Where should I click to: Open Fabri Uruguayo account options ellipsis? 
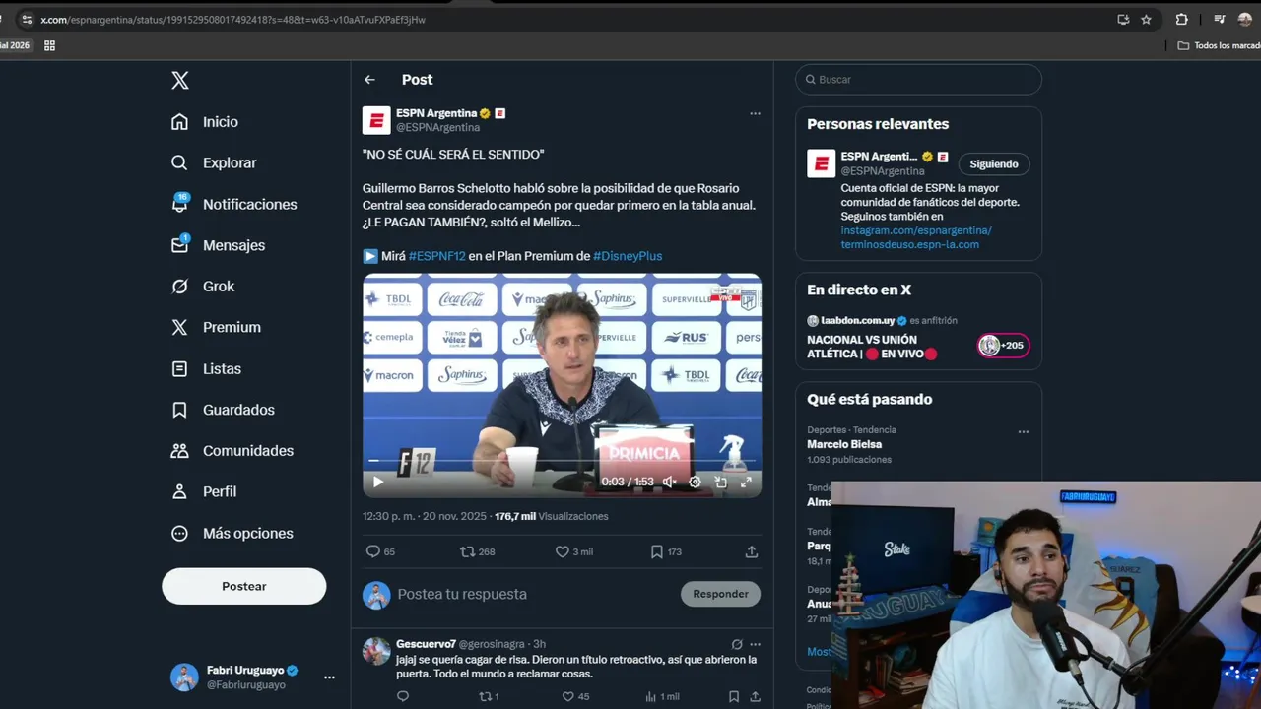[x=329, y=677]
